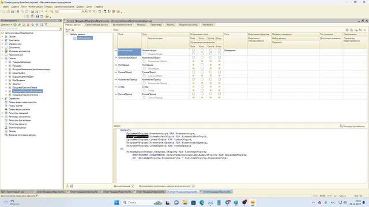Image resolution: width=369 pixels, height=207 pixels.
Task: Open the toolbar search field dropdown arrow
Action: point(83,11)
